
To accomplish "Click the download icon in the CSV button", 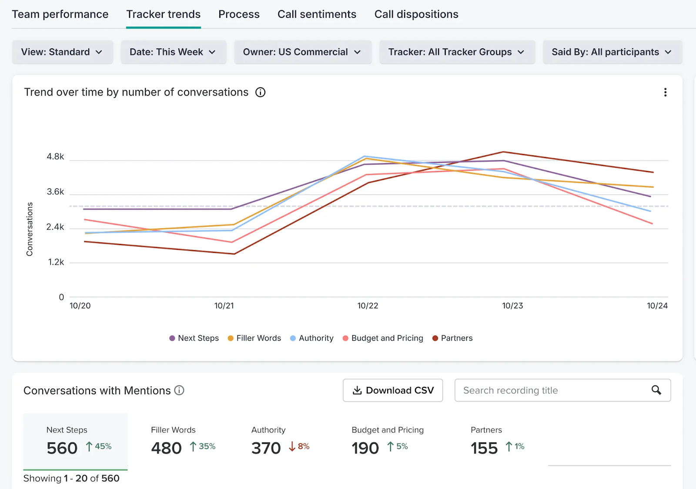I will coord(357,390).
